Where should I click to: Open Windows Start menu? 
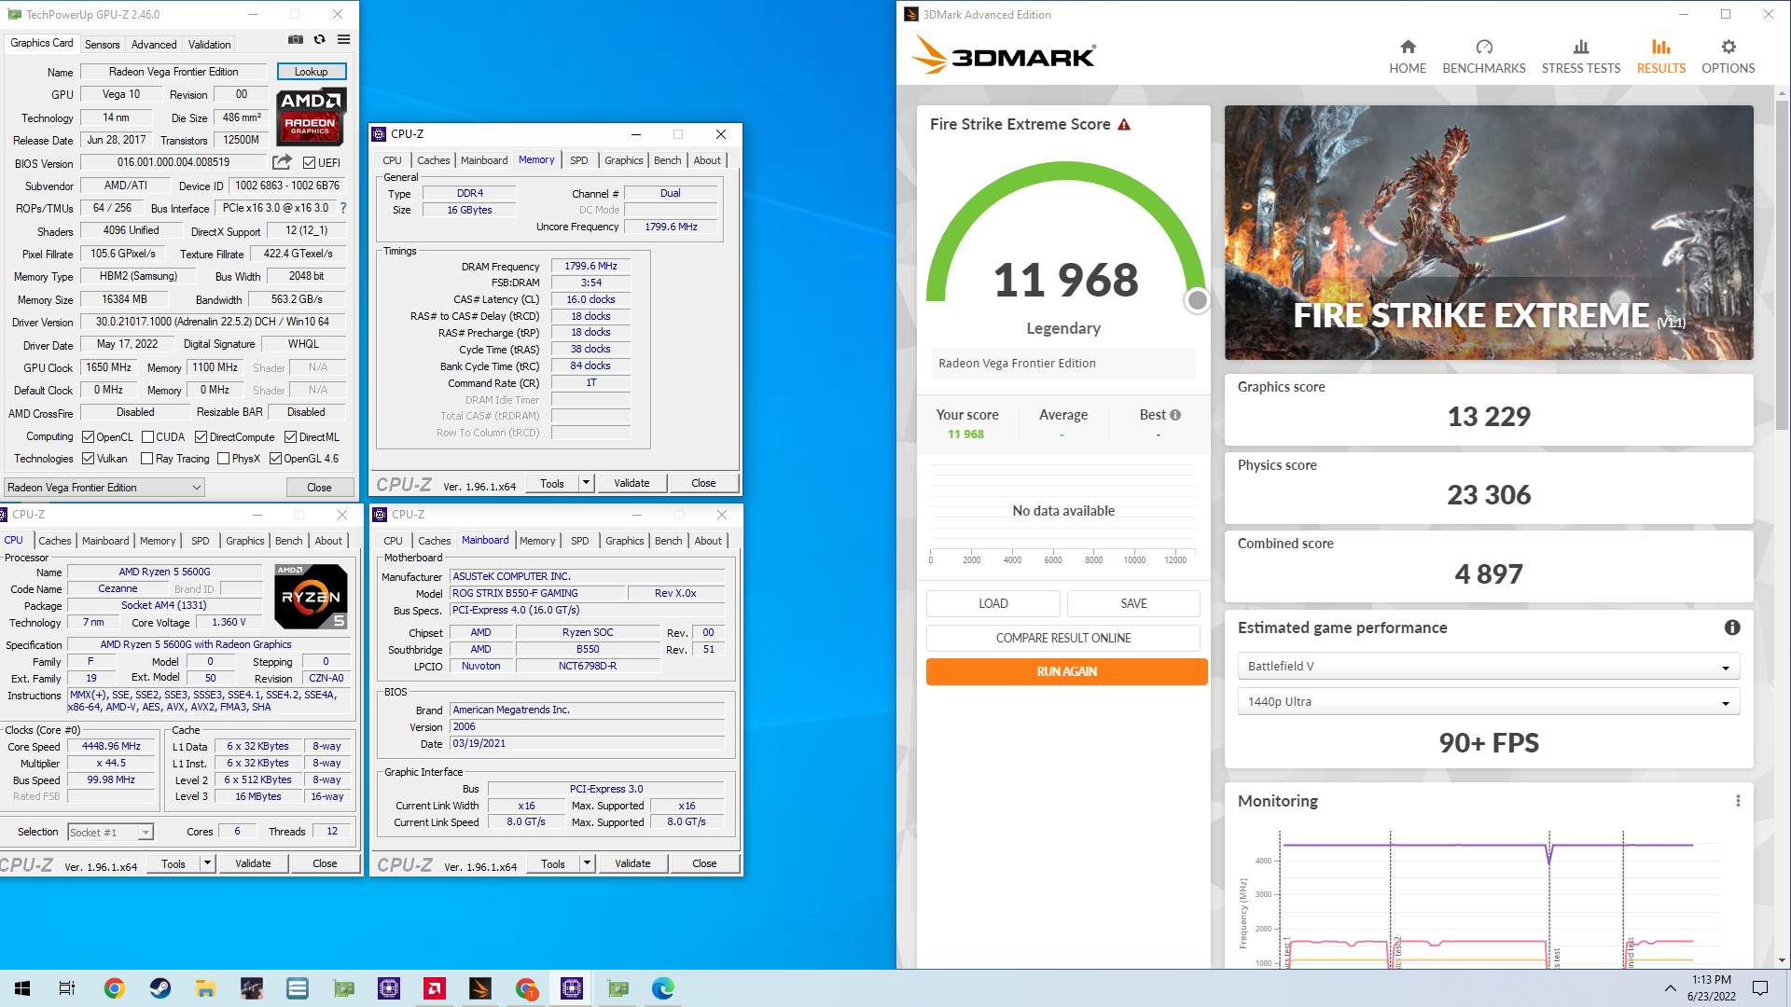point(22,988)
